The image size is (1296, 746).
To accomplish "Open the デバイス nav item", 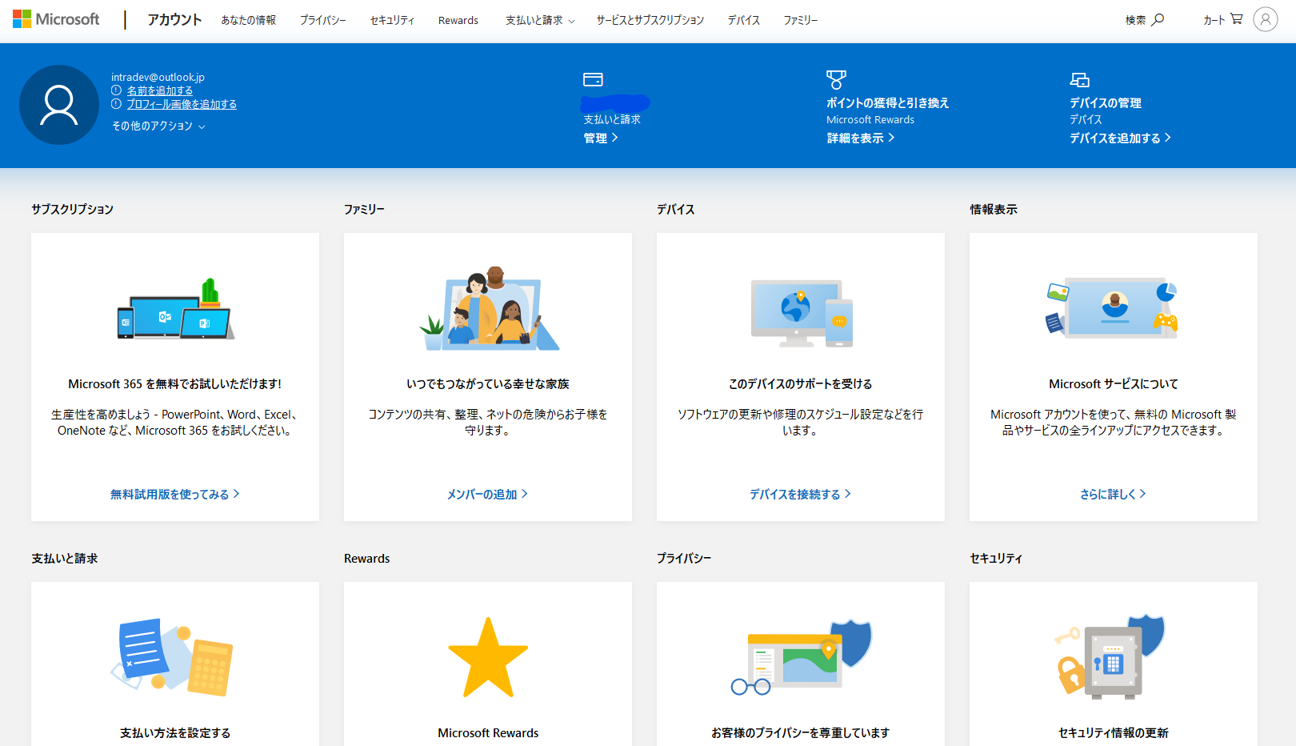I will pyautogui.click(x=744, y=20).
